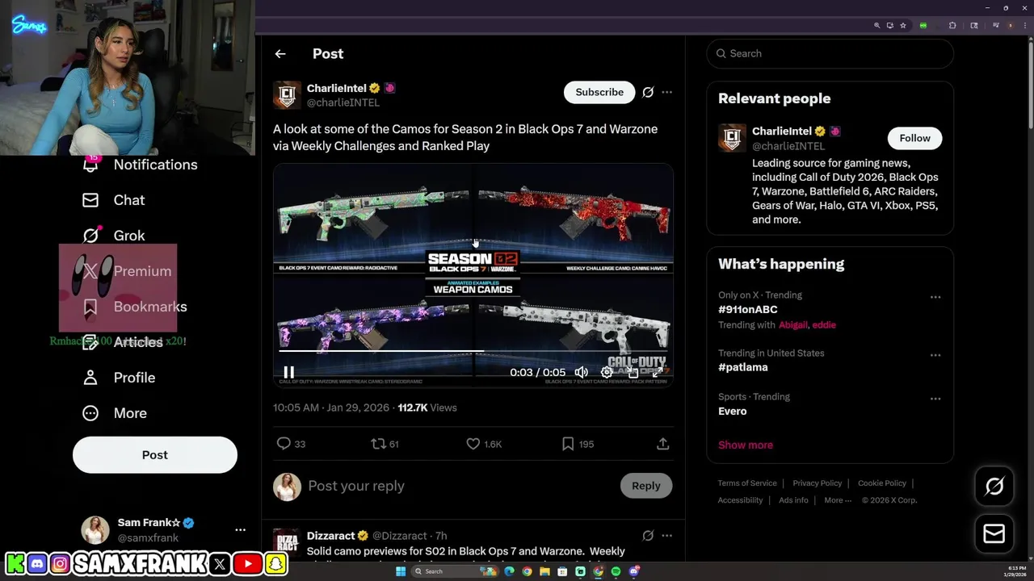1034x581 pixels.
Task: Click Grok icon on Dizzaract reply
Action: click(648, 536)
